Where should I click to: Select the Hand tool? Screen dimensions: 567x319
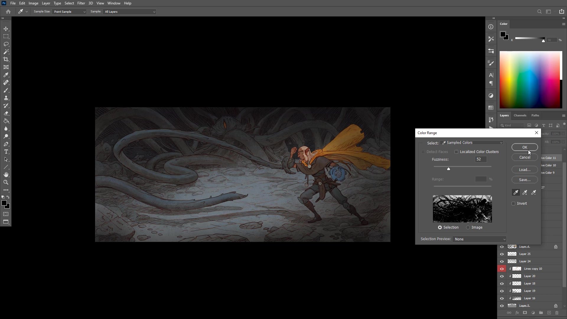[x=6, y=175]
